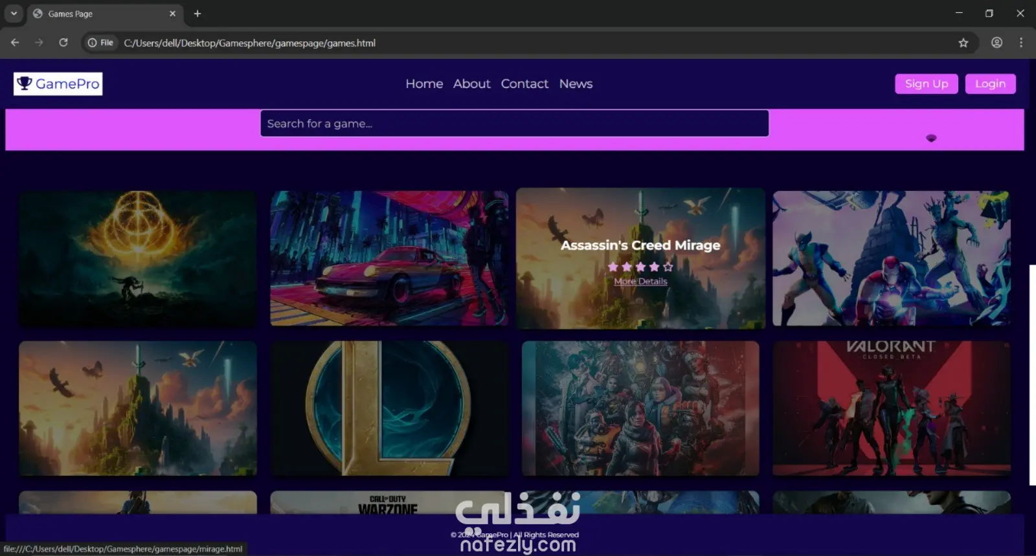Click the browser forward arrow
This screenshot has width=1036, height=556.
(39, 43)
